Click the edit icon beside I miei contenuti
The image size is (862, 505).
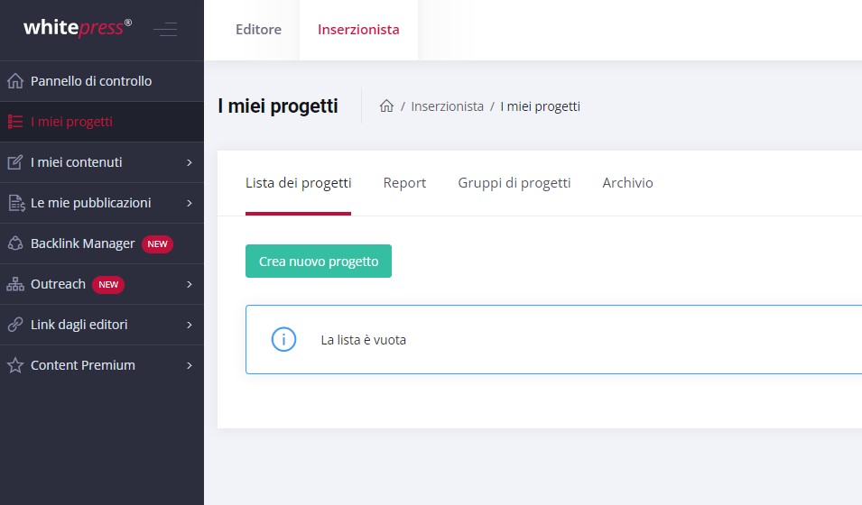(x=15, y=162)
